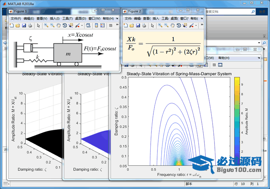
Task: Save figure icon in Figure 1 toolbar
Action: coord(24,25)
